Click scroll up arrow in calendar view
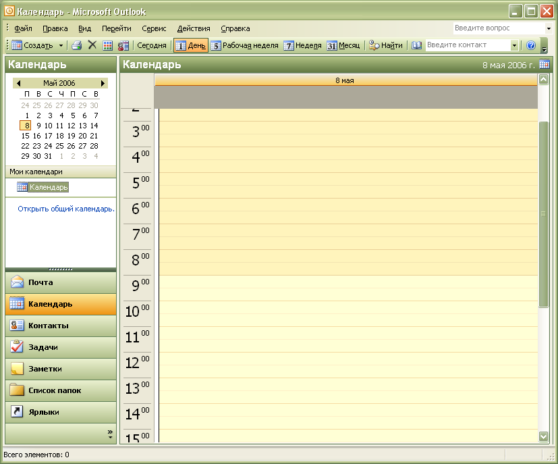 coord(543,80)
